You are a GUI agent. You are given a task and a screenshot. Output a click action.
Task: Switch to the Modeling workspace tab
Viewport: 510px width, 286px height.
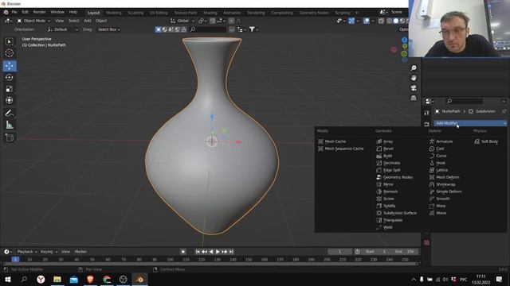[114, 13]
